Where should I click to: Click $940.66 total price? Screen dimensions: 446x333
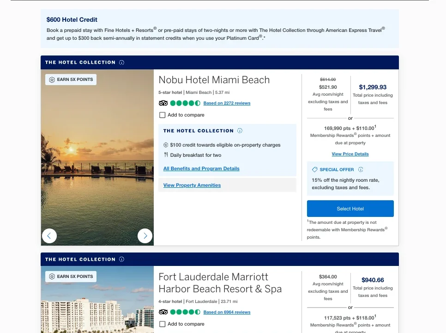pos(373,280)
